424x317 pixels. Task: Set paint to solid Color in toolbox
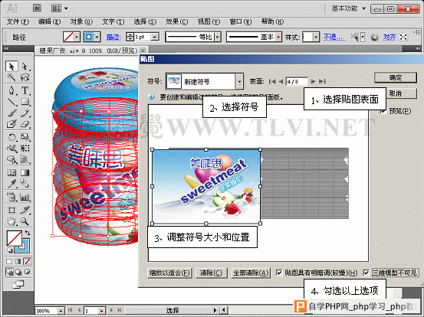point(9,261)
